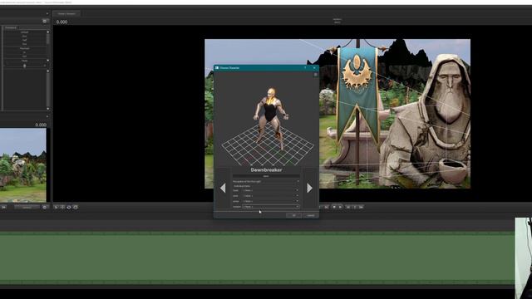Apply the Half procedural preset
This screenshot has height=299, width=532.
(x=24, y=40)
